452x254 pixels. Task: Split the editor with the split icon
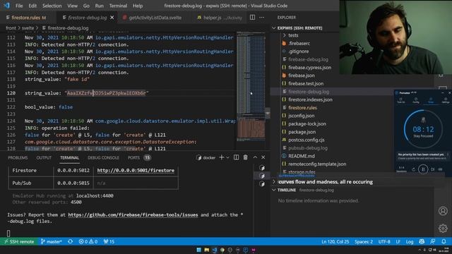coord(252,17)
